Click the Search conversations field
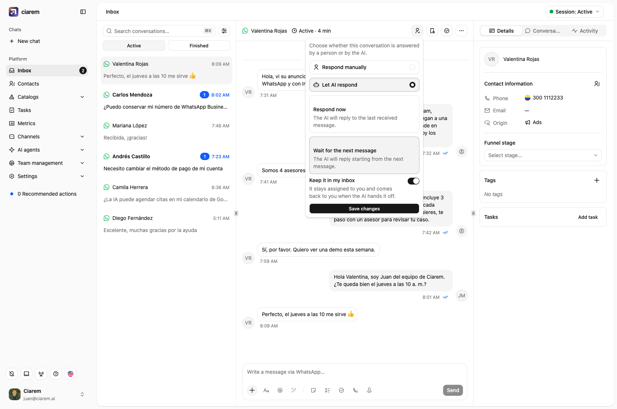 click(159, 31)
